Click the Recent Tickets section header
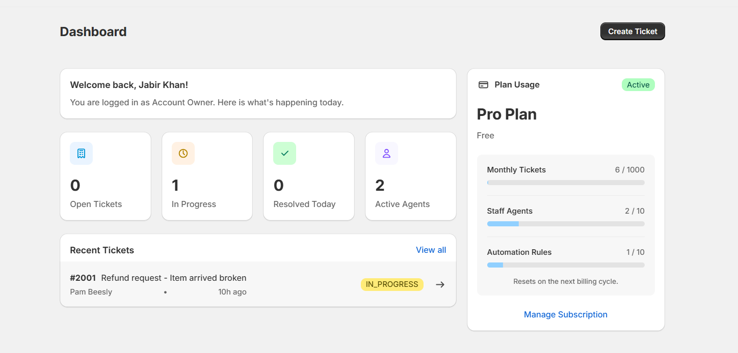738x353 pixels. 102,250
